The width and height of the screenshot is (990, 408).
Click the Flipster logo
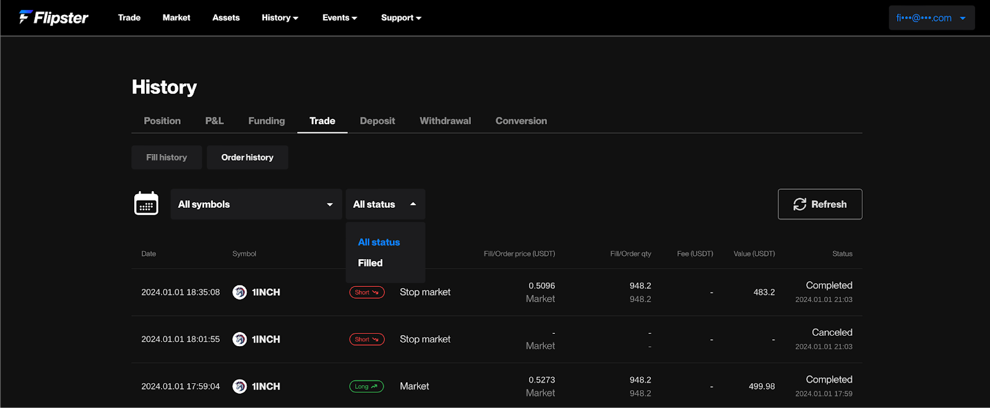coord(54,17)
